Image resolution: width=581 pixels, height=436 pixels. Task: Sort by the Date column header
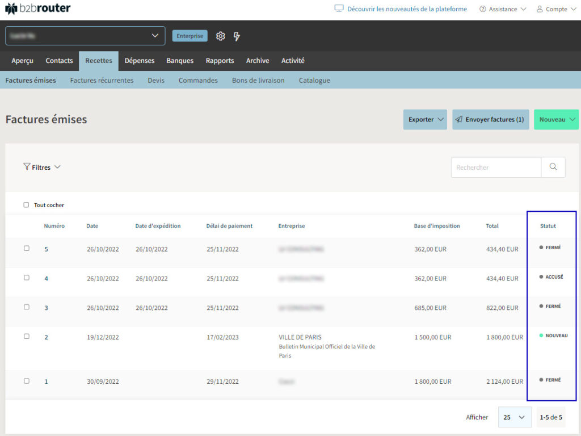click(92, 226)
